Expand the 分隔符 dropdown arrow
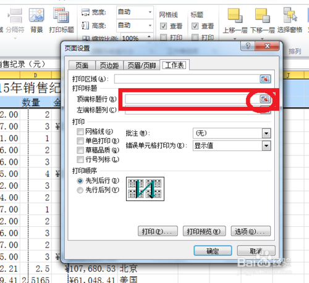The width and height of the screenshot is (309, 283). click(x=15, y=38)
